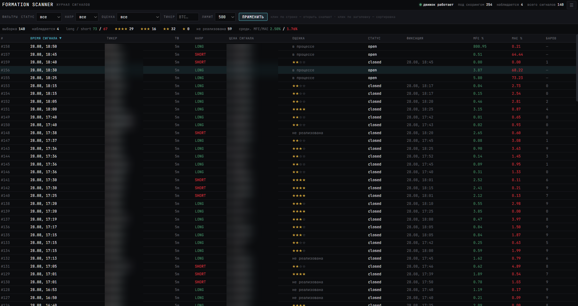This screenshot has height=306, width=578.
Task: Open signal row #151
Action: point(288,109)
